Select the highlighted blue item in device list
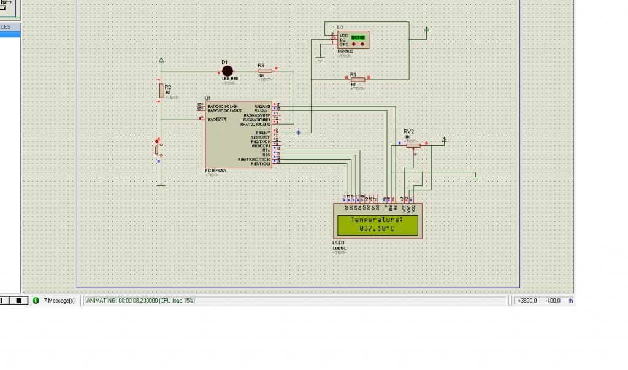Image resolution: width=628 pixels, height=370 pixels. click(10, 34)
